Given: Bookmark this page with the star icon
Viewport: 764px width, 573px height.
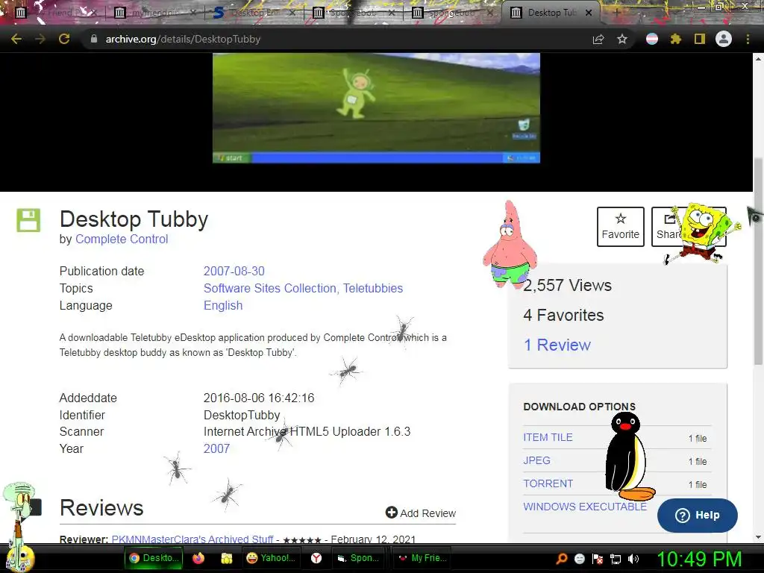Looking at the screenshot, I should [622, 39].
